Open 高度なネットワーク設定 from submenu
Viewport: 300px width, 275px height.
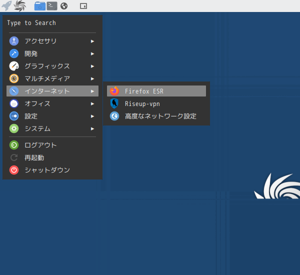pos(156,116)
